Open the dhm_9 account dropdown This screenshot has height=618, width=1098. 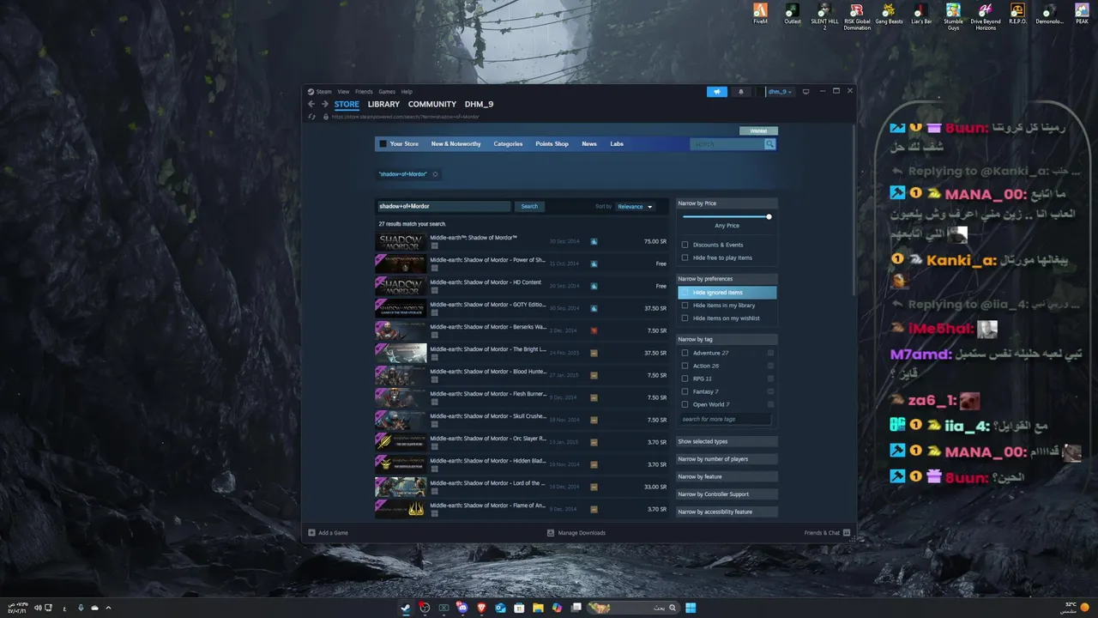pyautogui.click(x=779, y=92)
